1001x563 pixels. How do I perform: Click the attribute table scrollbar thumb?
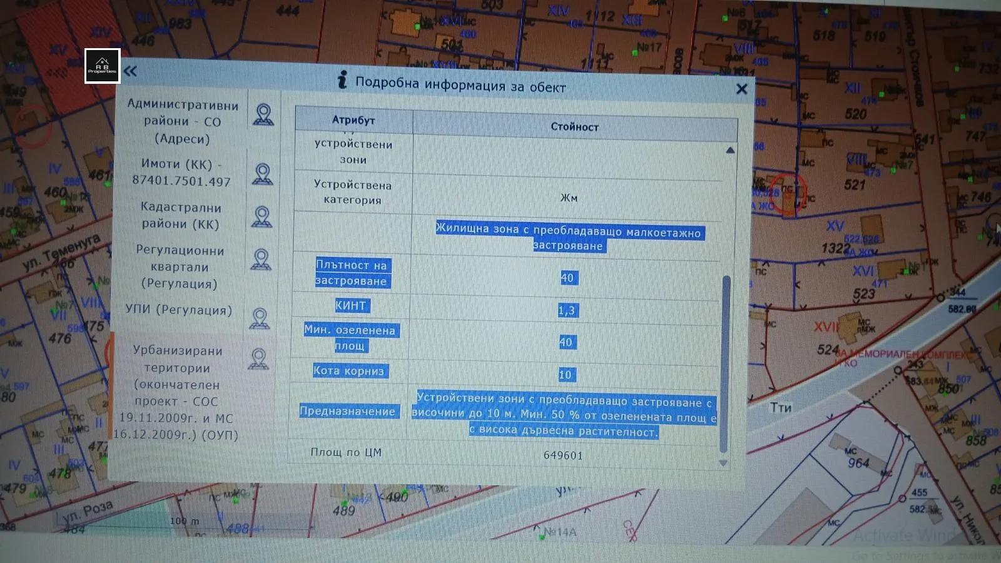(725, 364)
